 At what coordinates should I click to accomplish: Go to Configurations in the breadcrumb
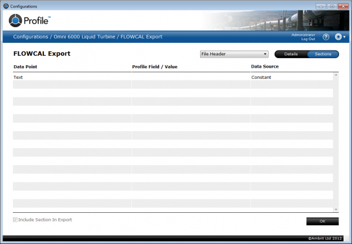coord(31,36)
